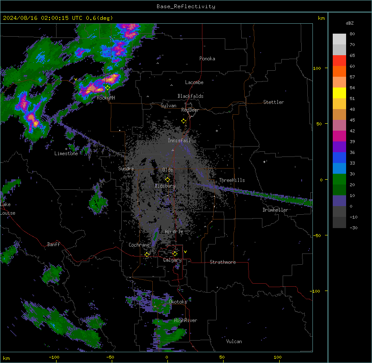Pick the red 65 dBZ legend swatch
The width and height of the screenshot is (372, 363).
tap(339, 60)
